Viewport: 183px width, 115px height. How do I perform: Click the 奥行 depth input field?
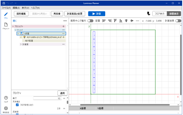tap(48, 98)
